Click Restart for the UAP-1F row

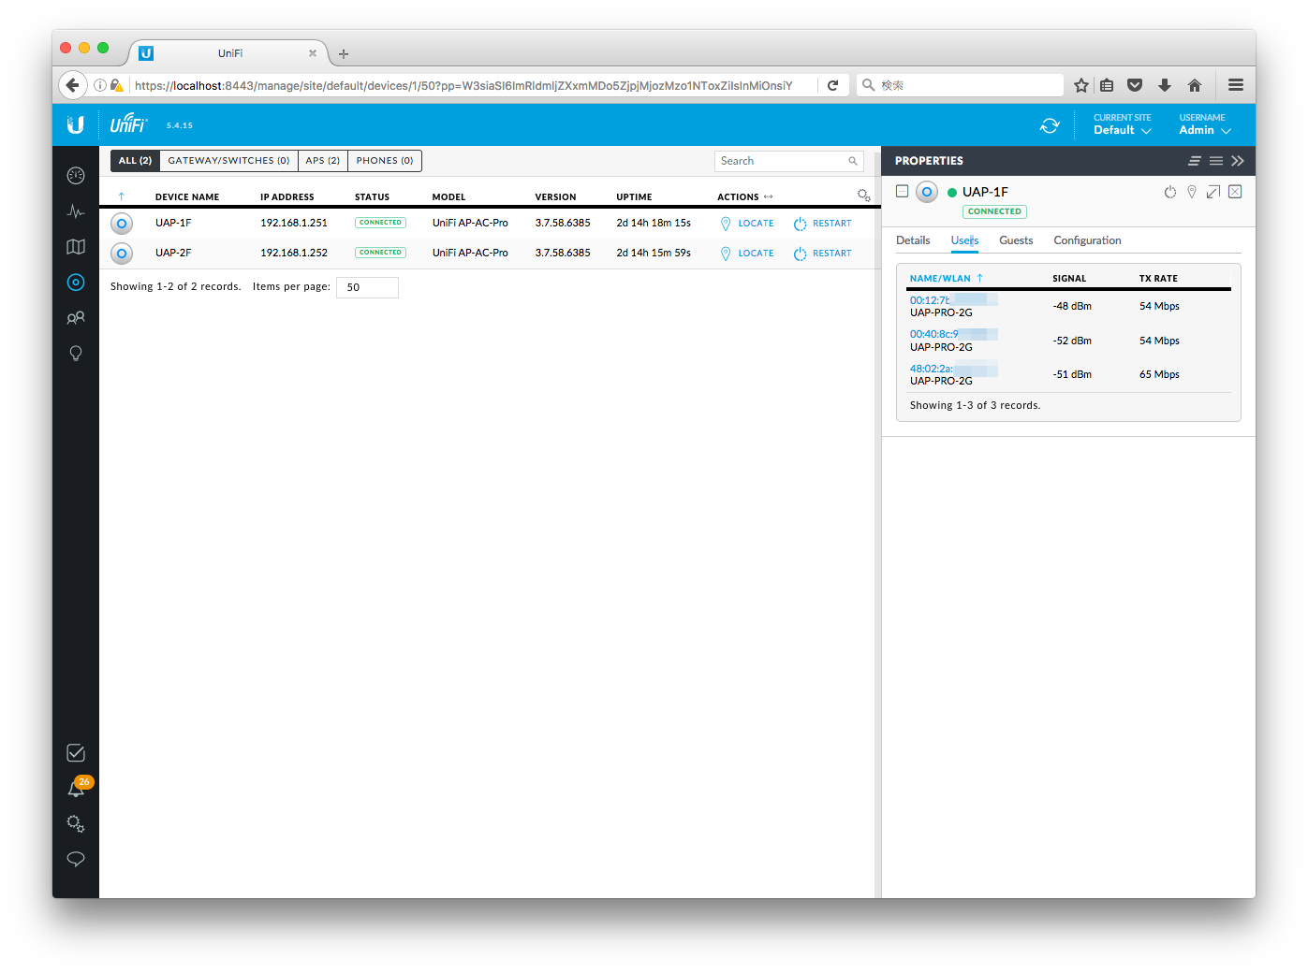tap(823, 224)
